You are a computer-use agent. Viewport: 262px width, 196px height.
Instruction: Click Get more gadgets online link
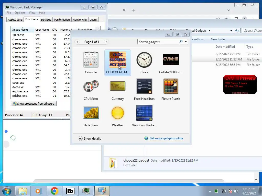coord(164,138)
